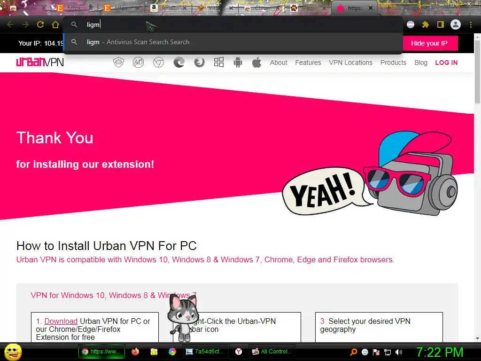Viewport: 481px width, 361px height.
Task: Click the browser back arrow
Action: [10, 24]
